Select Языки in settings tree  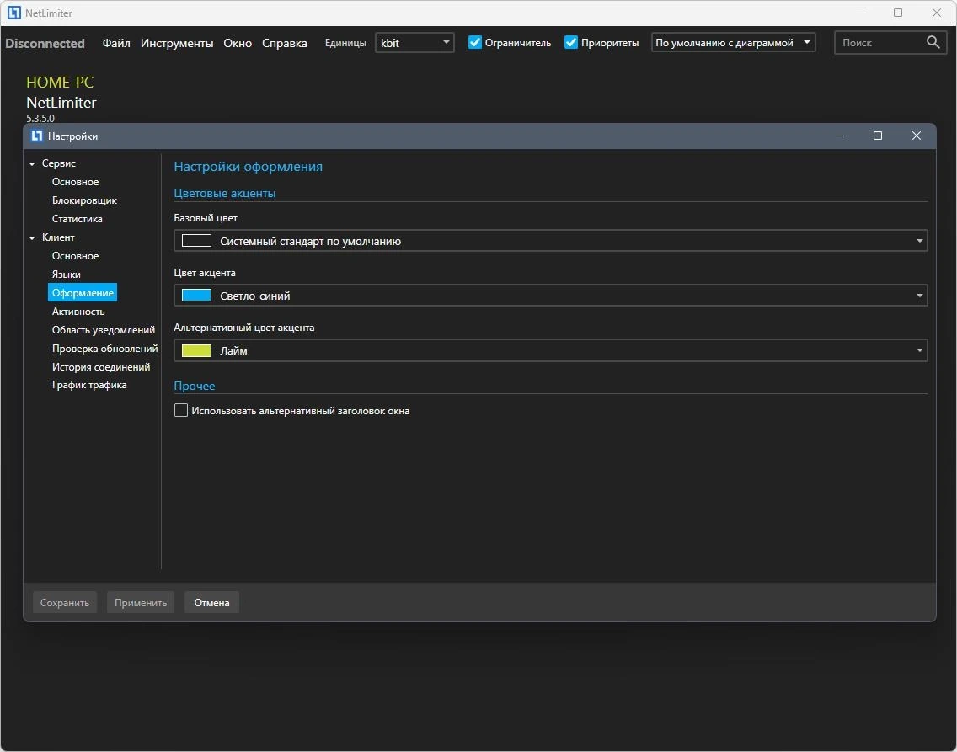click(x=66, y=275)
